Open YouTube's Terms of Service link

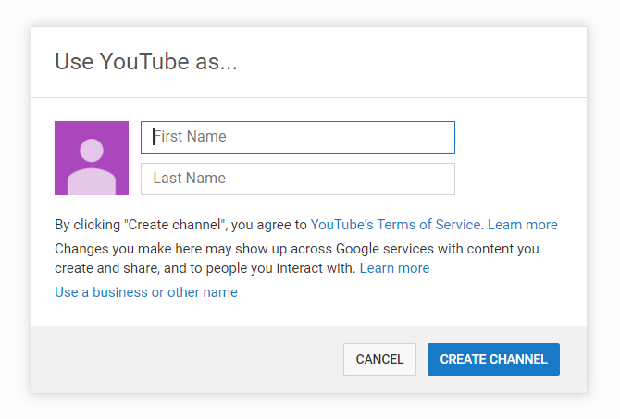(x=395, y=225)
